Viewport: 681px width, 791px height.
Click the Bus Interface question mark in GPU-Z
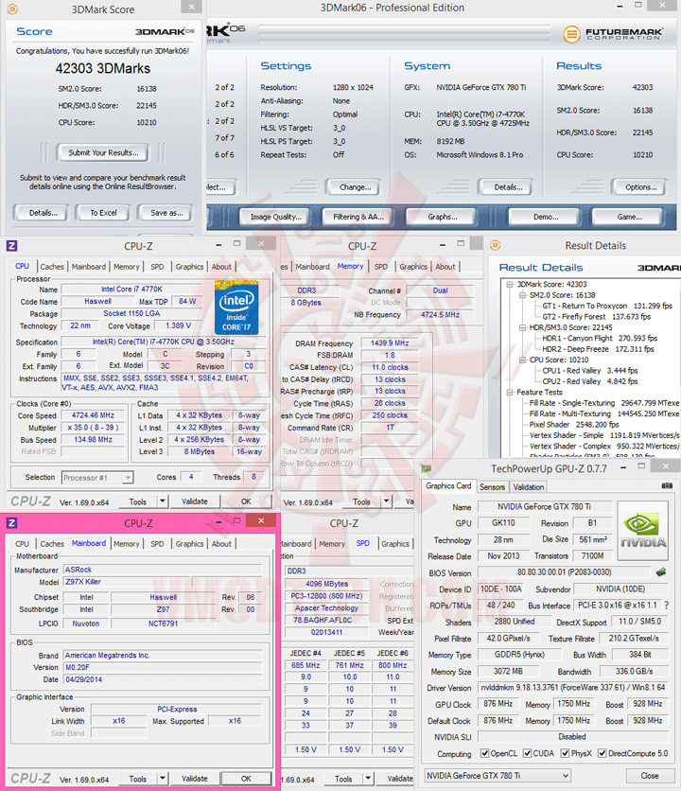click(x=667, y=605)
